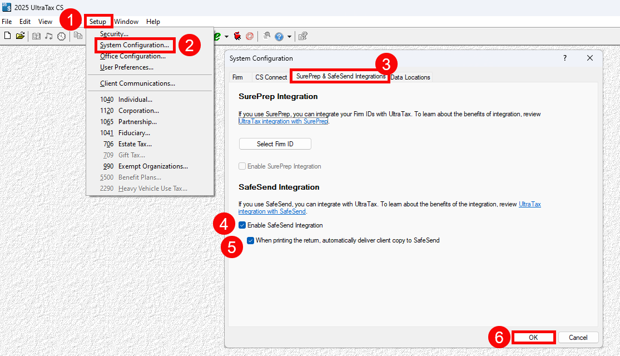Click the clock icon in toolbar
The image size is (620, 356).
coord(61,36)
